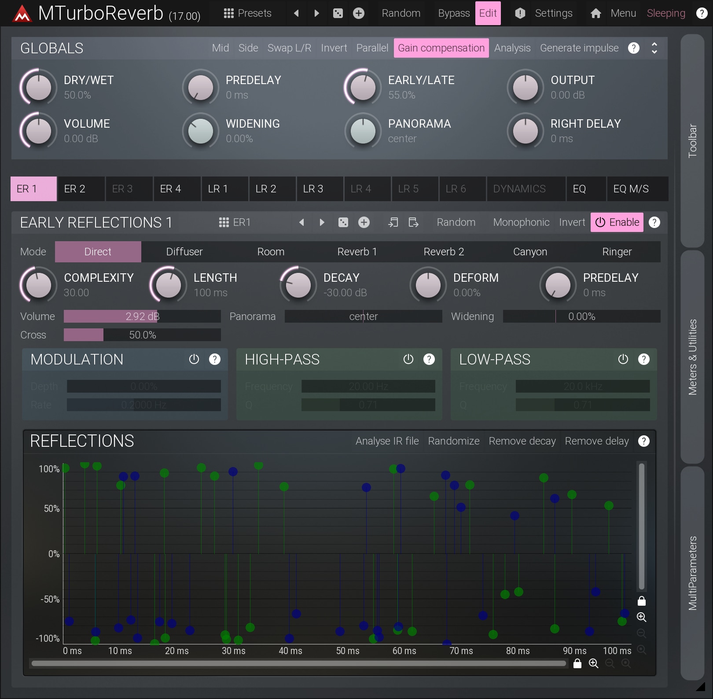Switch to the LR 1 tab

coord(218,189)
